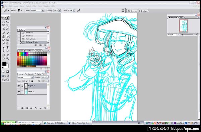201x132 pixels.
Task: Open the Brush preset picker arrow
Action: (x=22, y=10)
